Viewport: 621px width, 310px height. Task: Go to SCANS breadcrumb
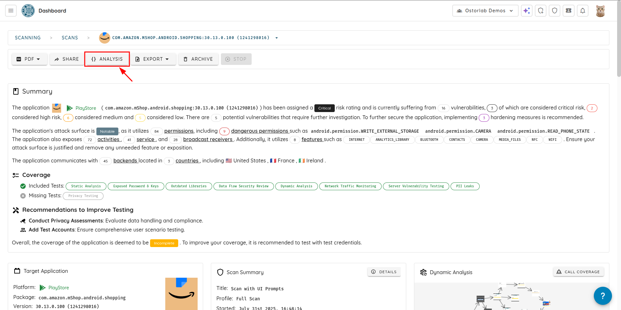click(70, 38)
